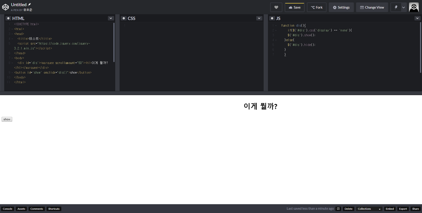
Task: Click the JS editor vertical scrollbar
Action: (420, 47)
